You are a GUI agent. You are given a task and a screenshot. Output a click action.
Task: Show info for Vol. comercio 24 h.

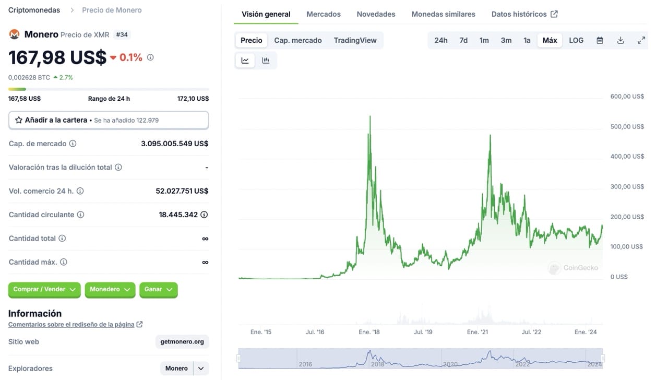tap(80, 191)
